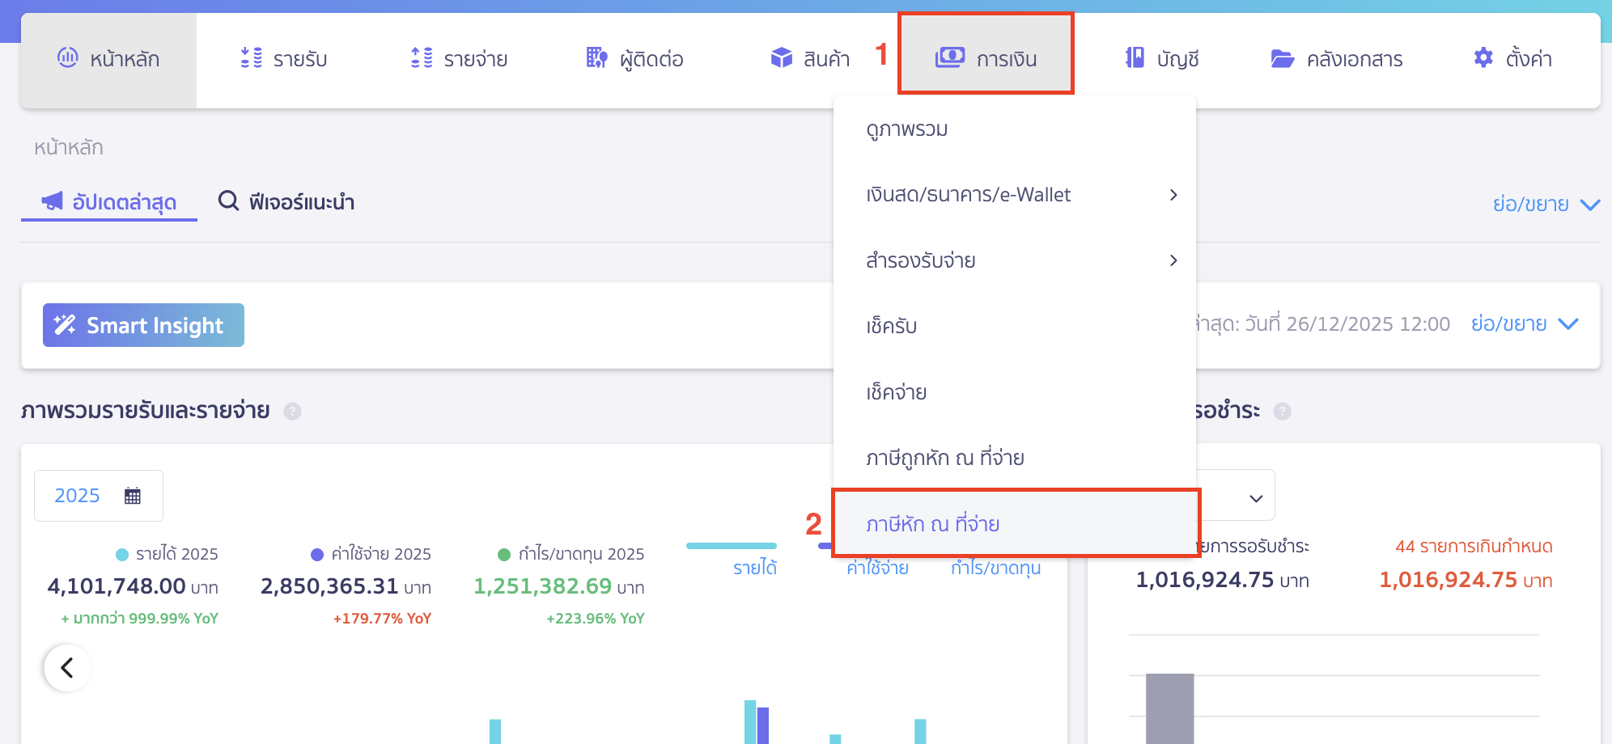This screenshot has width=1612, height=744.
Task: Click the dashboard icon beside หน้าหลัก
Action: click(x=68, y=57)
